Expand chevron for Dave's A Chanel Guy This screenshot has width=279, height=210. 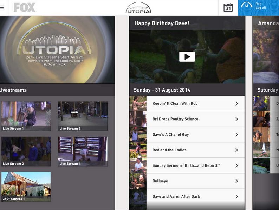point(236,135)
